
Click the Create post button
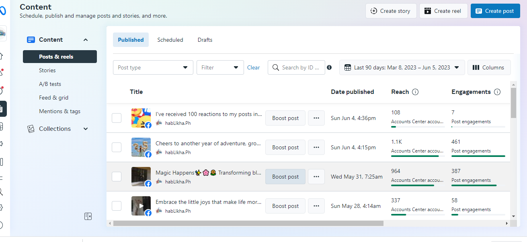pyautogui.click(x=494, y=11)
